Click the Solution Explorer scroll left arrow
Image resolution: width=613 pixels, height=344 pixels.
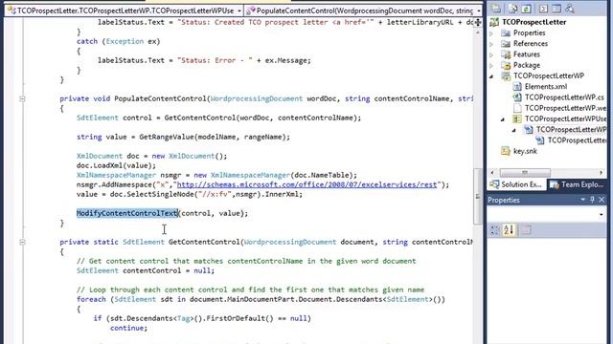[492, 172]
